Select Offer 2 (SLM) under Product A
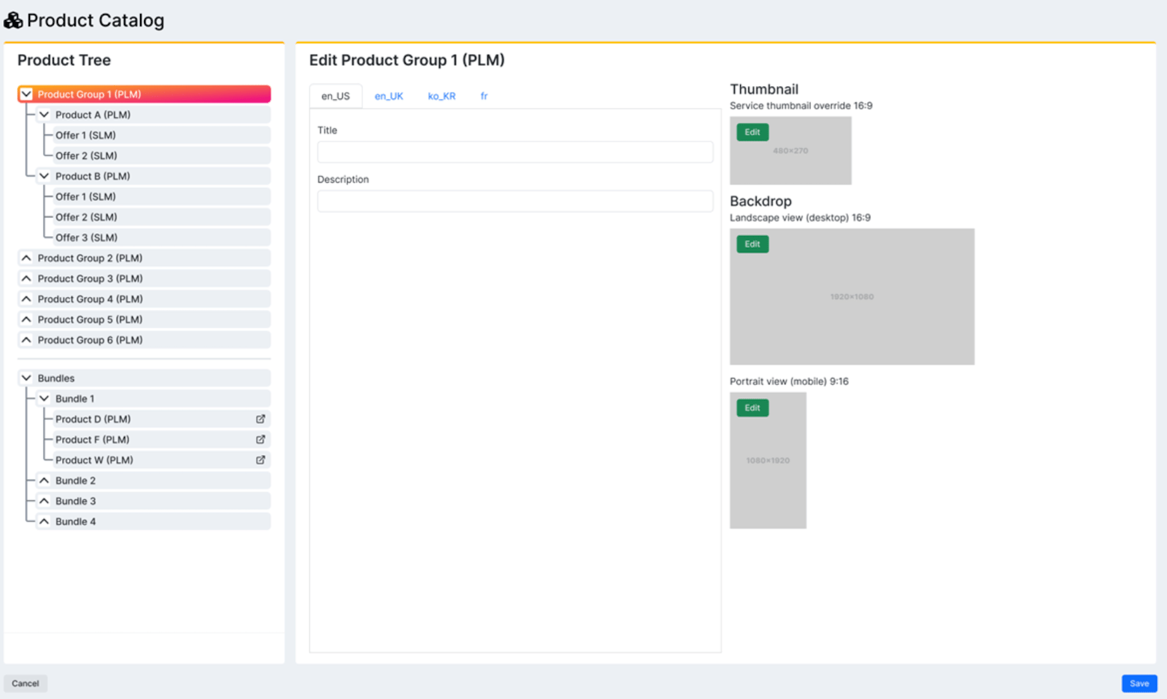Screen dimensions: 1167x699 click(x=161, y=155)
